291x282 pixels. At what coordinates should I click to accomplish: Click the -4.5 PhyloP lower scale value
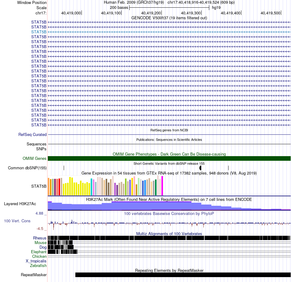pos(40,228)
